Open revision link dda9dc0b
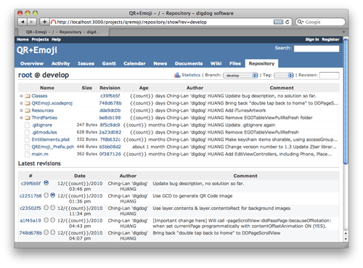363x268 pixels. (110, 110)
